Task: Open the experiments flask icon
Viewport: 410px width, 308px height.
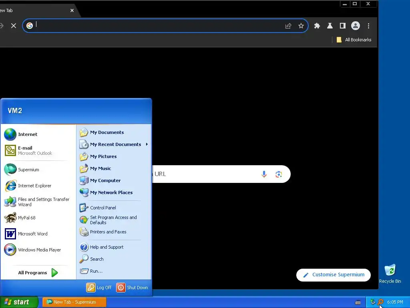Action: coord(330,26)
